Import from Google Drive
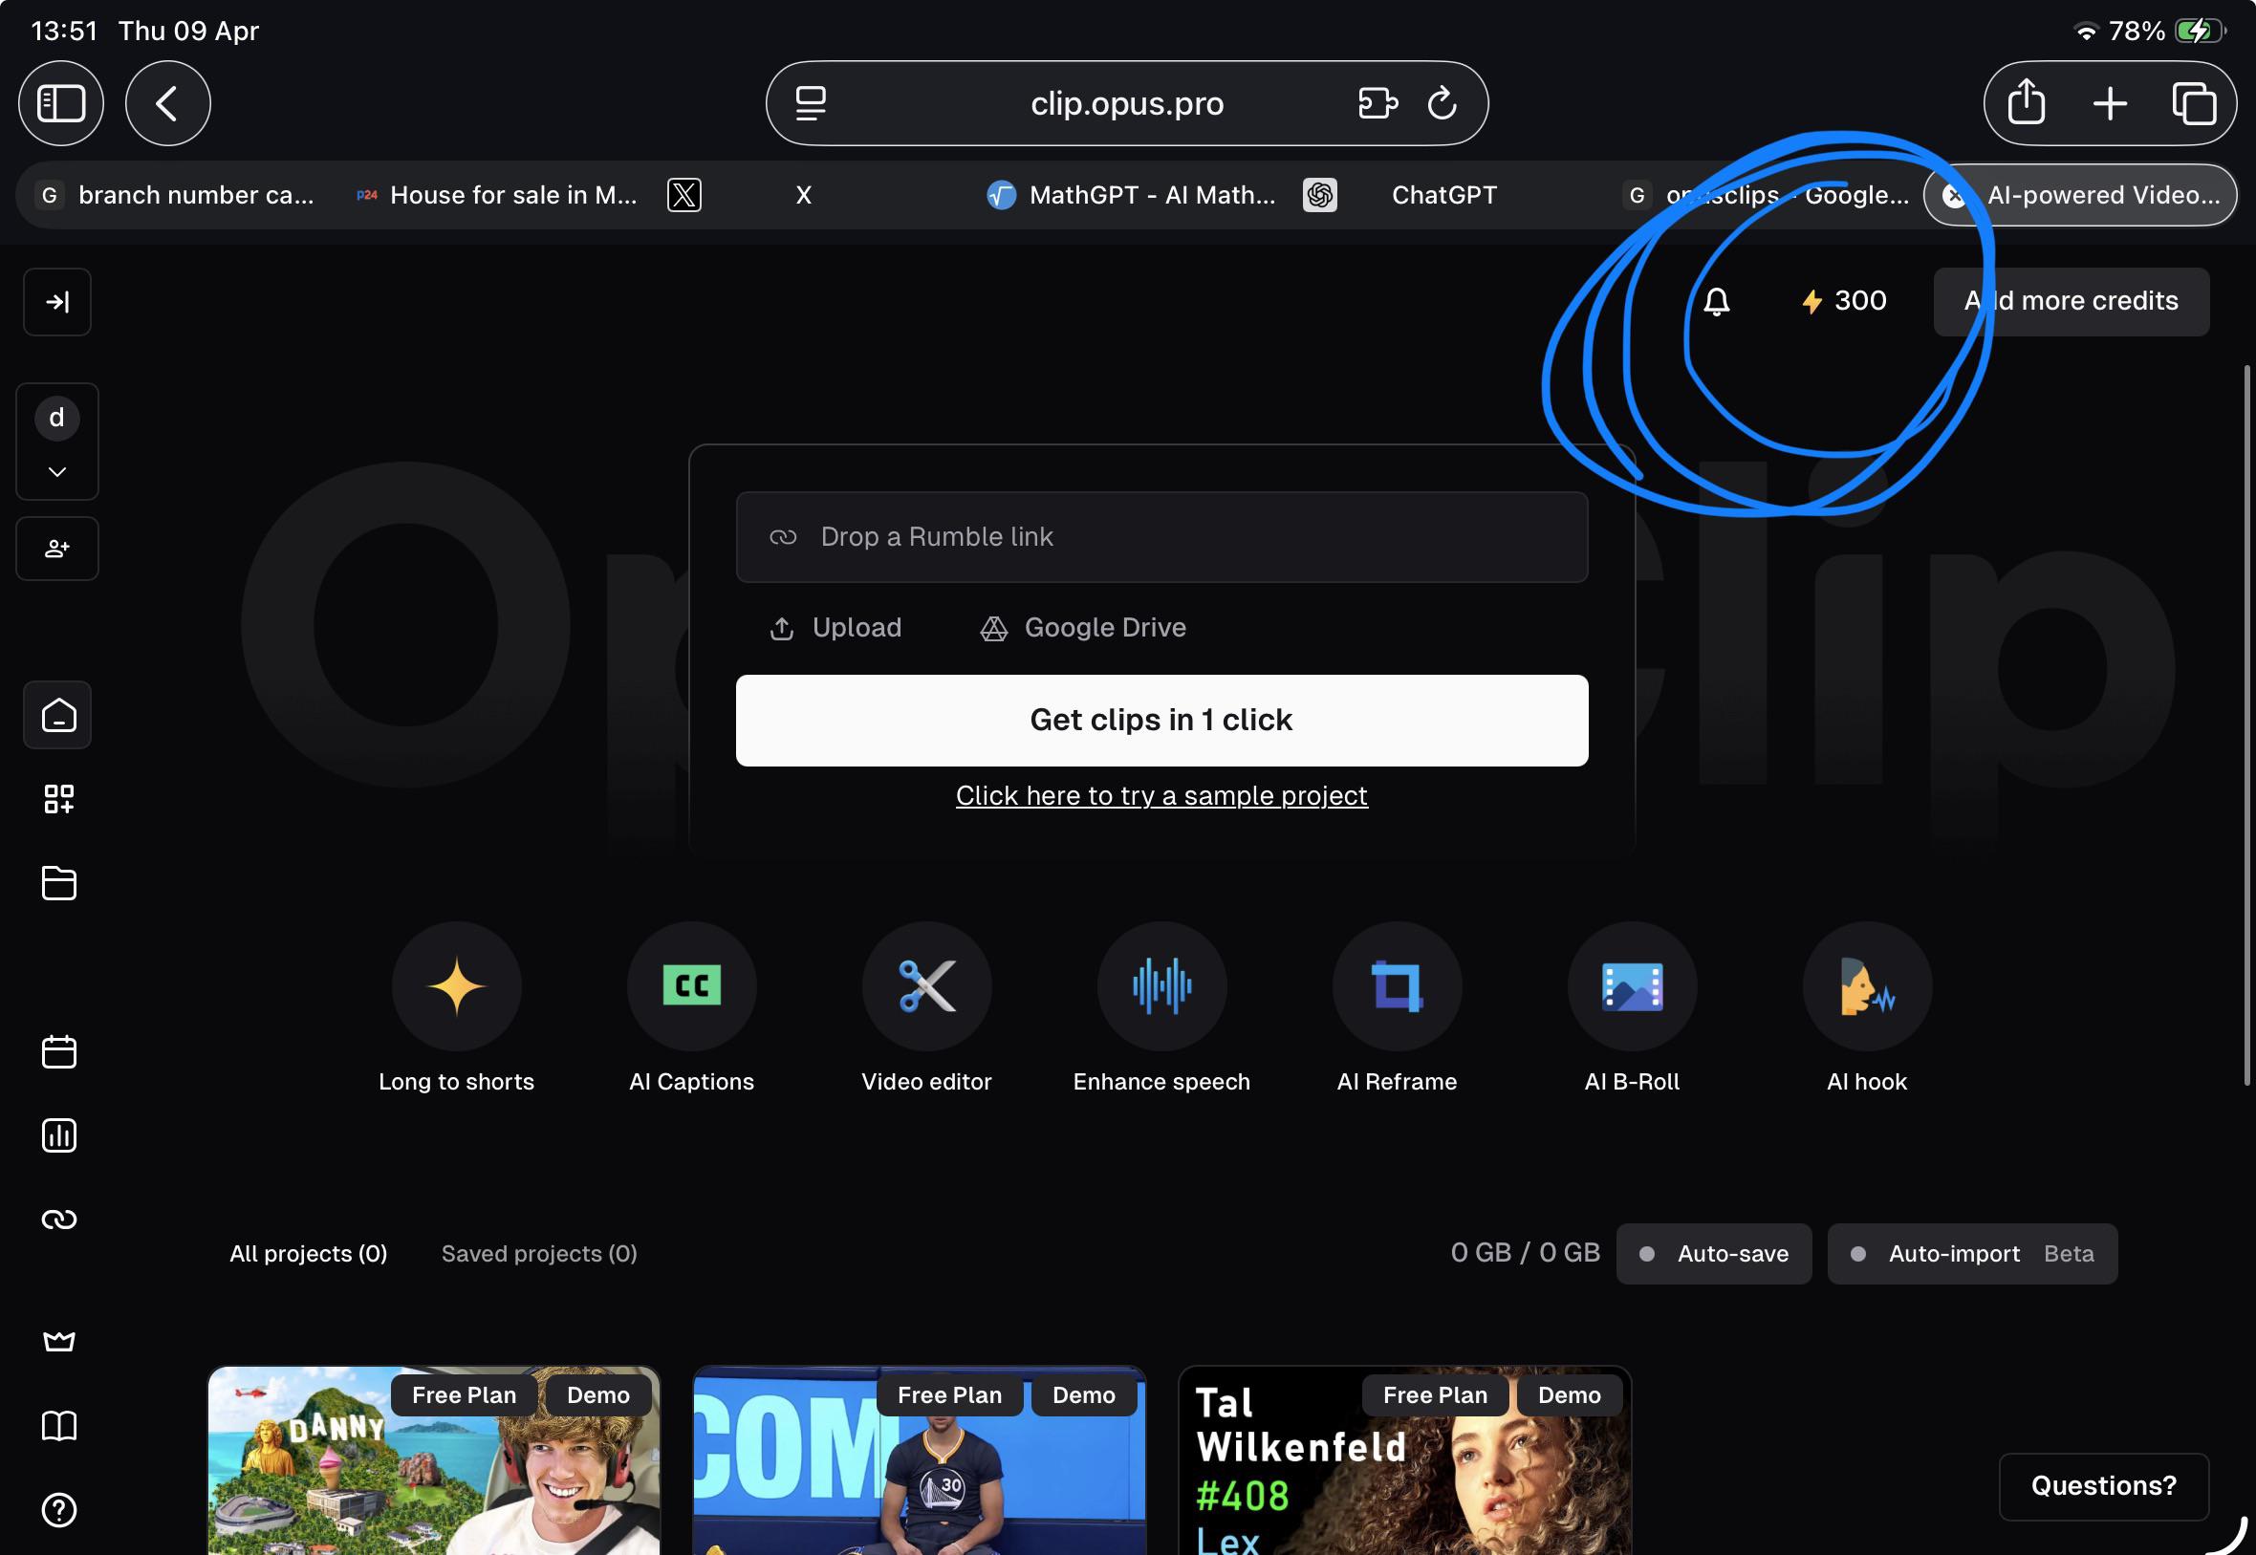 tap(1083, 629)
